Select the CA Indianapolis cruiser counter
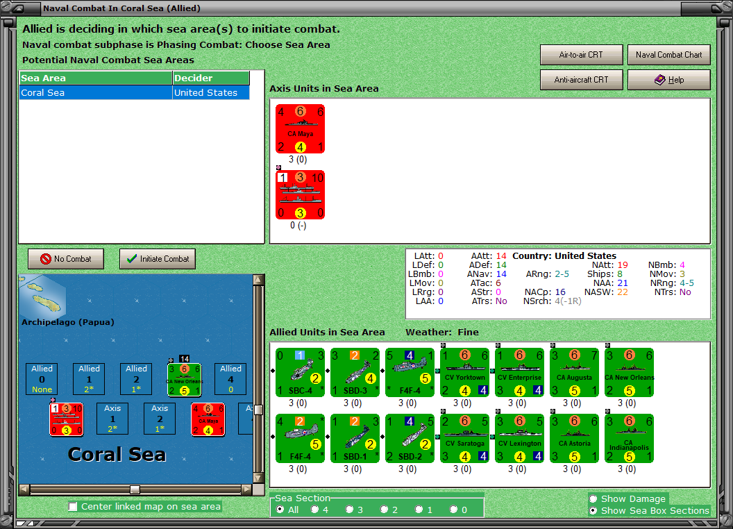 click(629, 438)
